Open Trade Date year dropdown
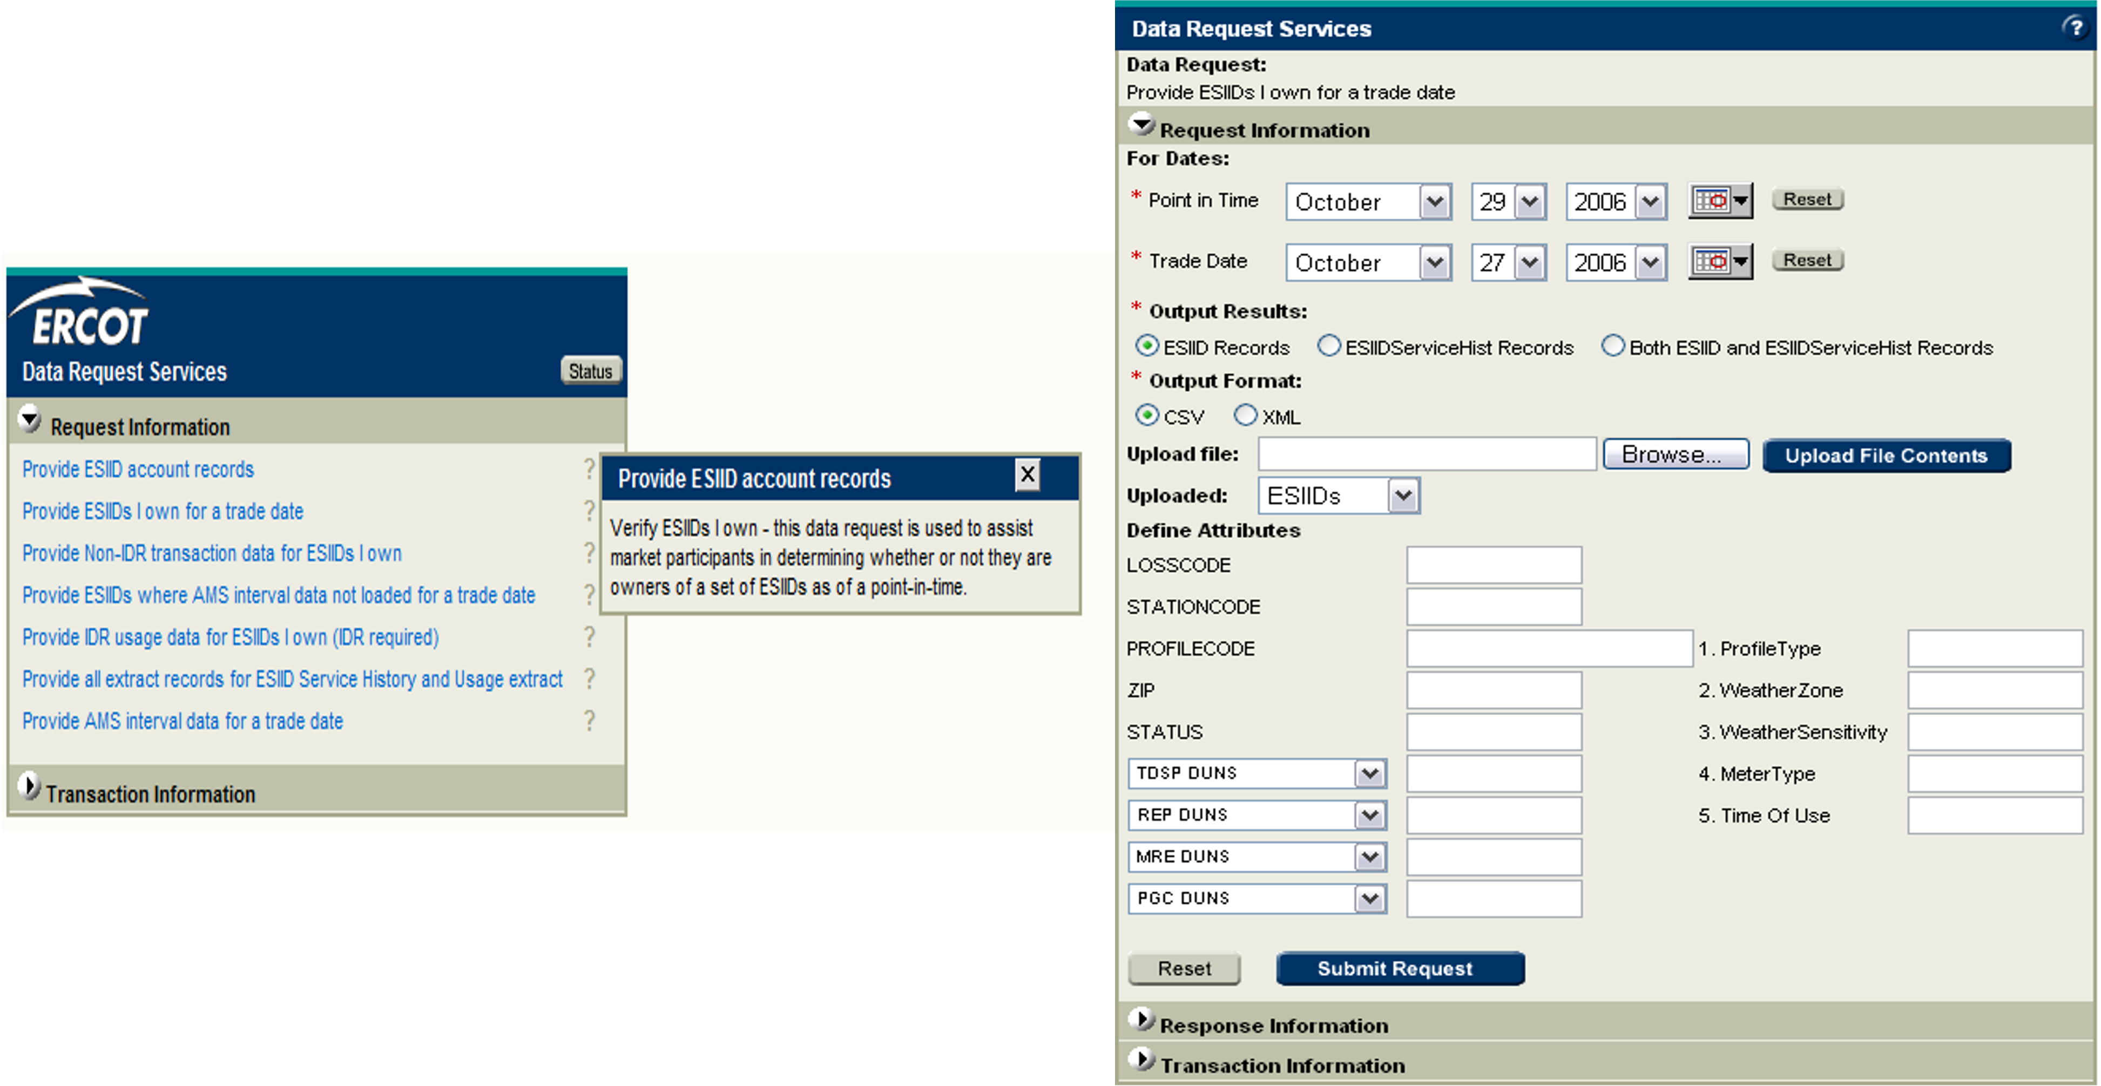Screen dimensions: 2101x1086 1617,262
